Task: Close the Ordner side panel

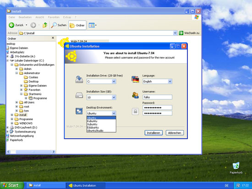Action: click(x=53, y=38)
